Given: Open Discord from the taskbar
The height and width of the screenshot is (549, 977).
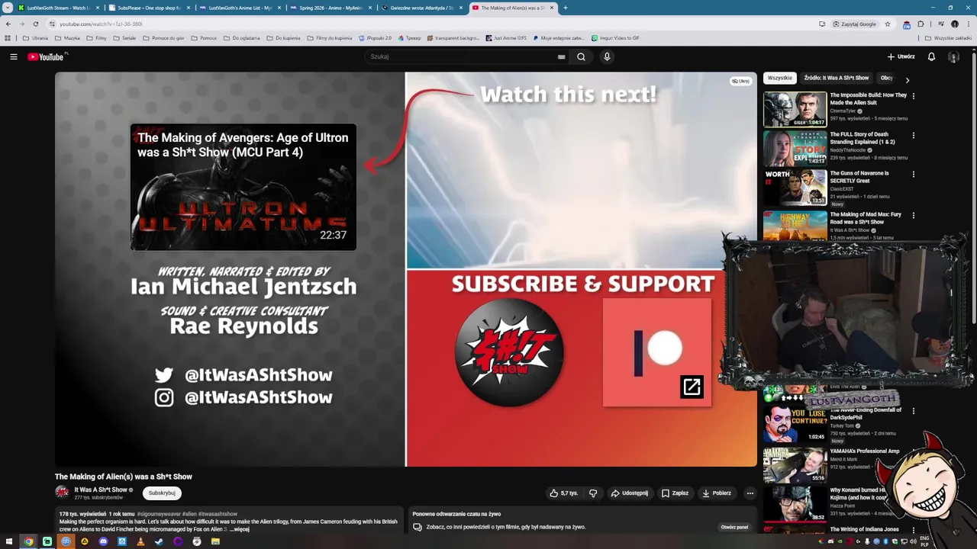Looking at the screenshot, I should tap(103, 541).
